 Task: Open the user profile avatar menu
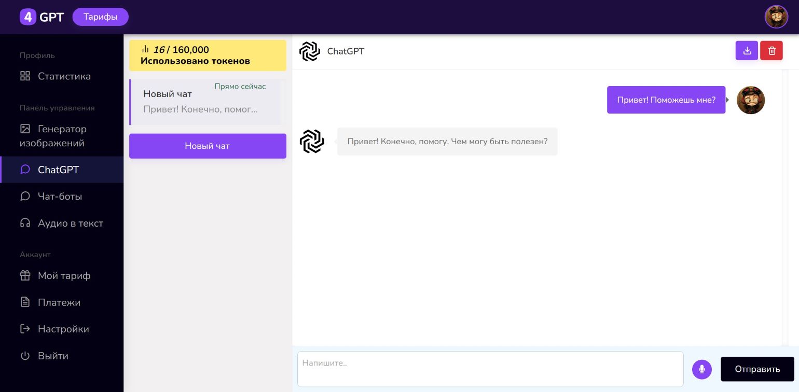point(776,17)
